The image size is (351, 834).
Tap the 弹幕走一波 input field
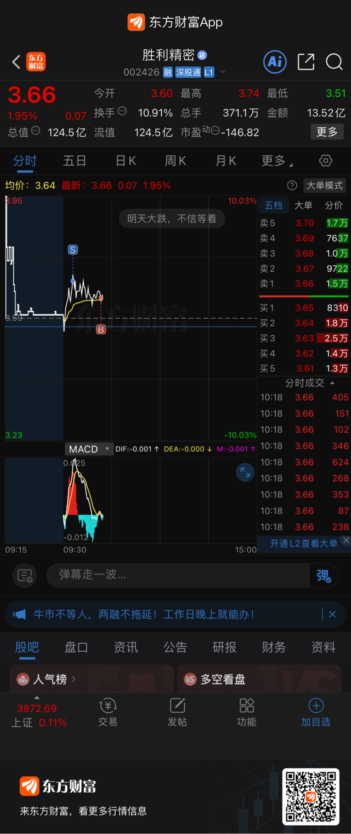tap(178, 575)
